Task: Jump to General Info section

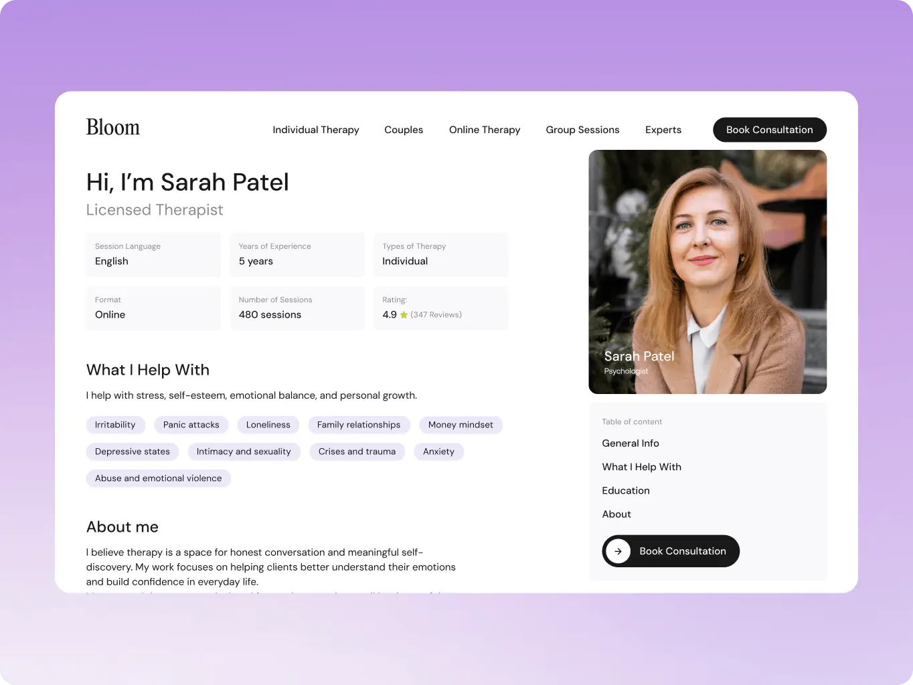Action: 631,443
